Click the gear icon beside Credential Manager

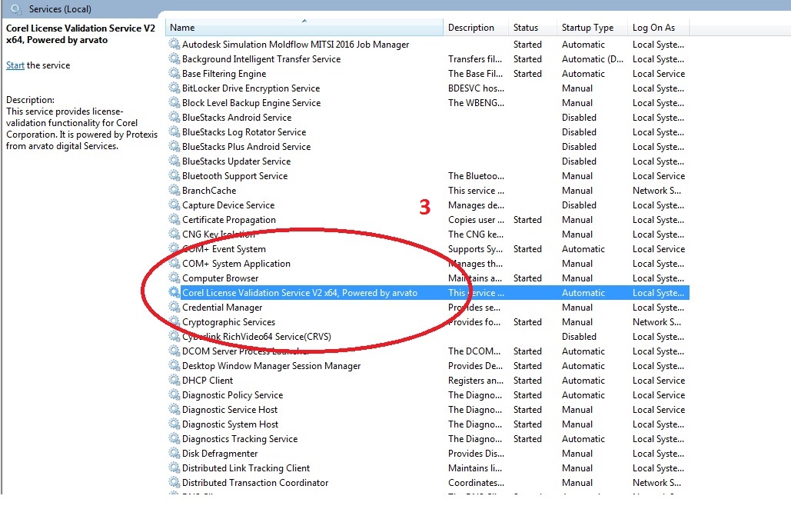pyautogui.click(x=174, y=308)
